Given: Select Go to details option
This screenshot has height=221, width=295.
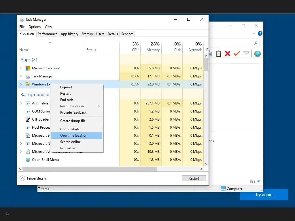Looking at the screenshot, I should pos(77,129).
